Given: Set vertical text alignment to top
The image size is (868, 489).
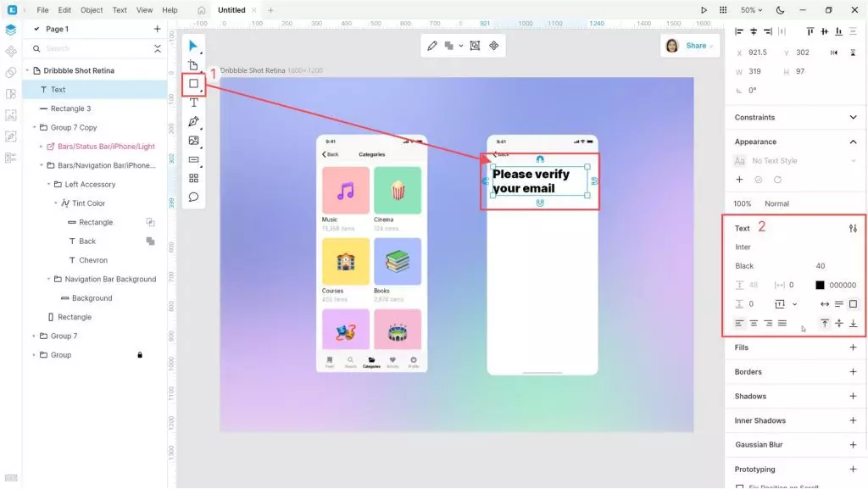Looking at the screenshot, I should pos(825,323).
